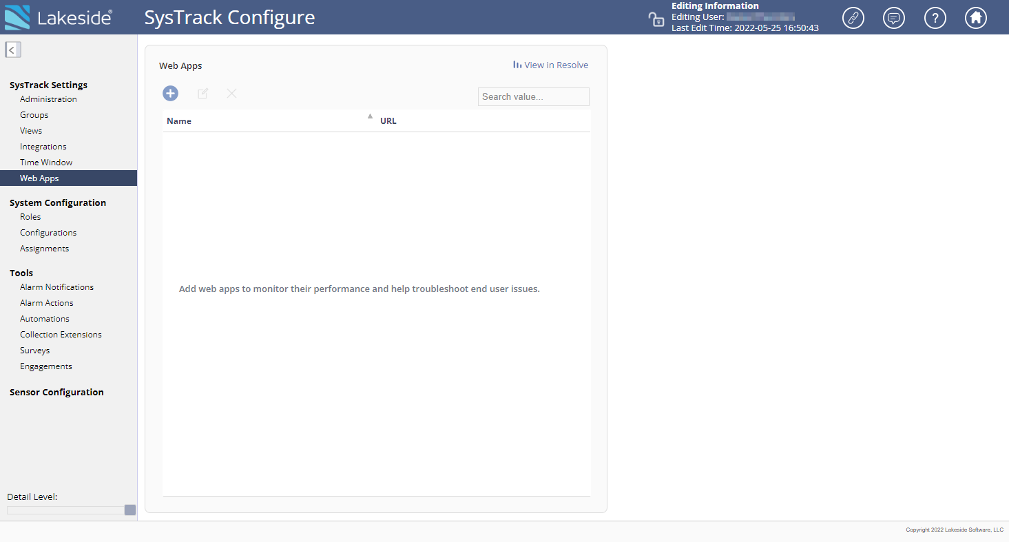Click the SysTrack Configure title
This screenshot has width=1009, height=542.
(229, 17)
